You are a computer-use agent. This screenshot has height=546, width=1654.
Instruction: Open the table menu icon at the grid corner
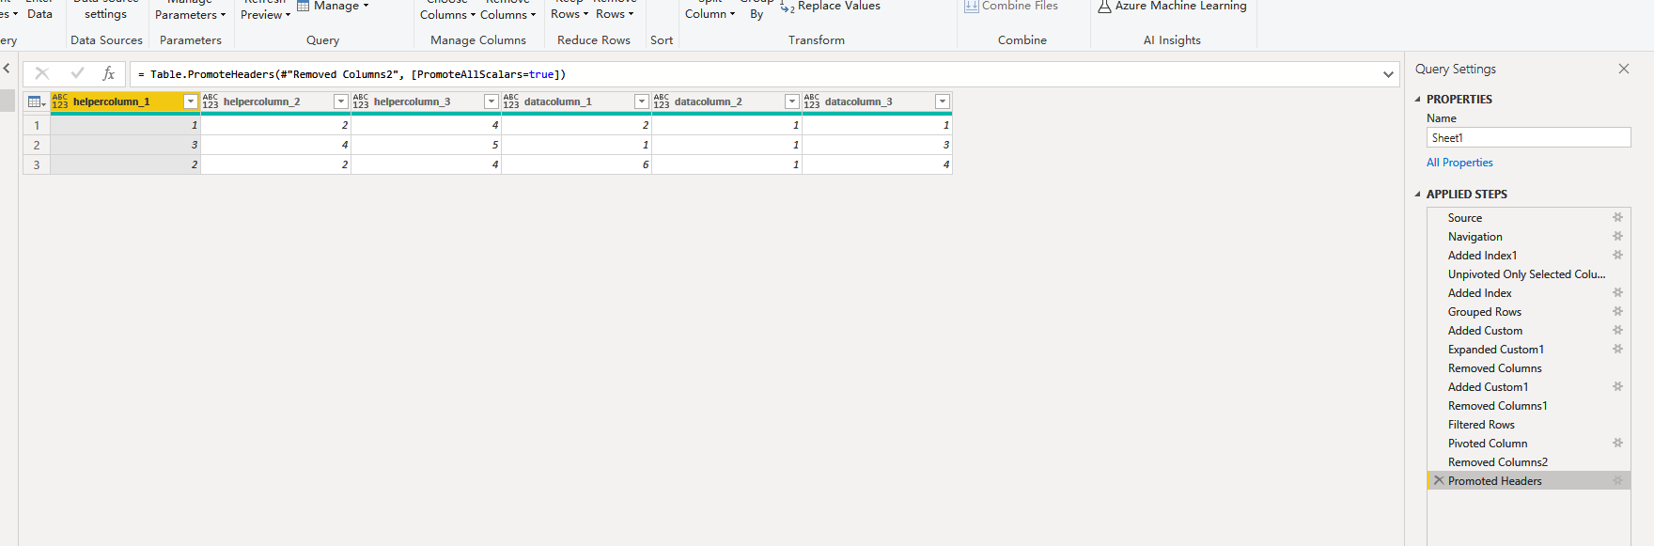(x=37, y=101)
